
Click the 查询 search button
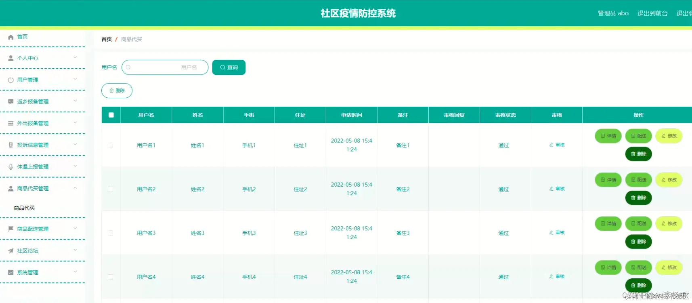[x=229, y=67]
